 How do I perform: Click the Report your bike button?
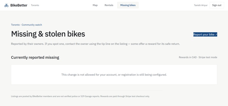point(205,34)
